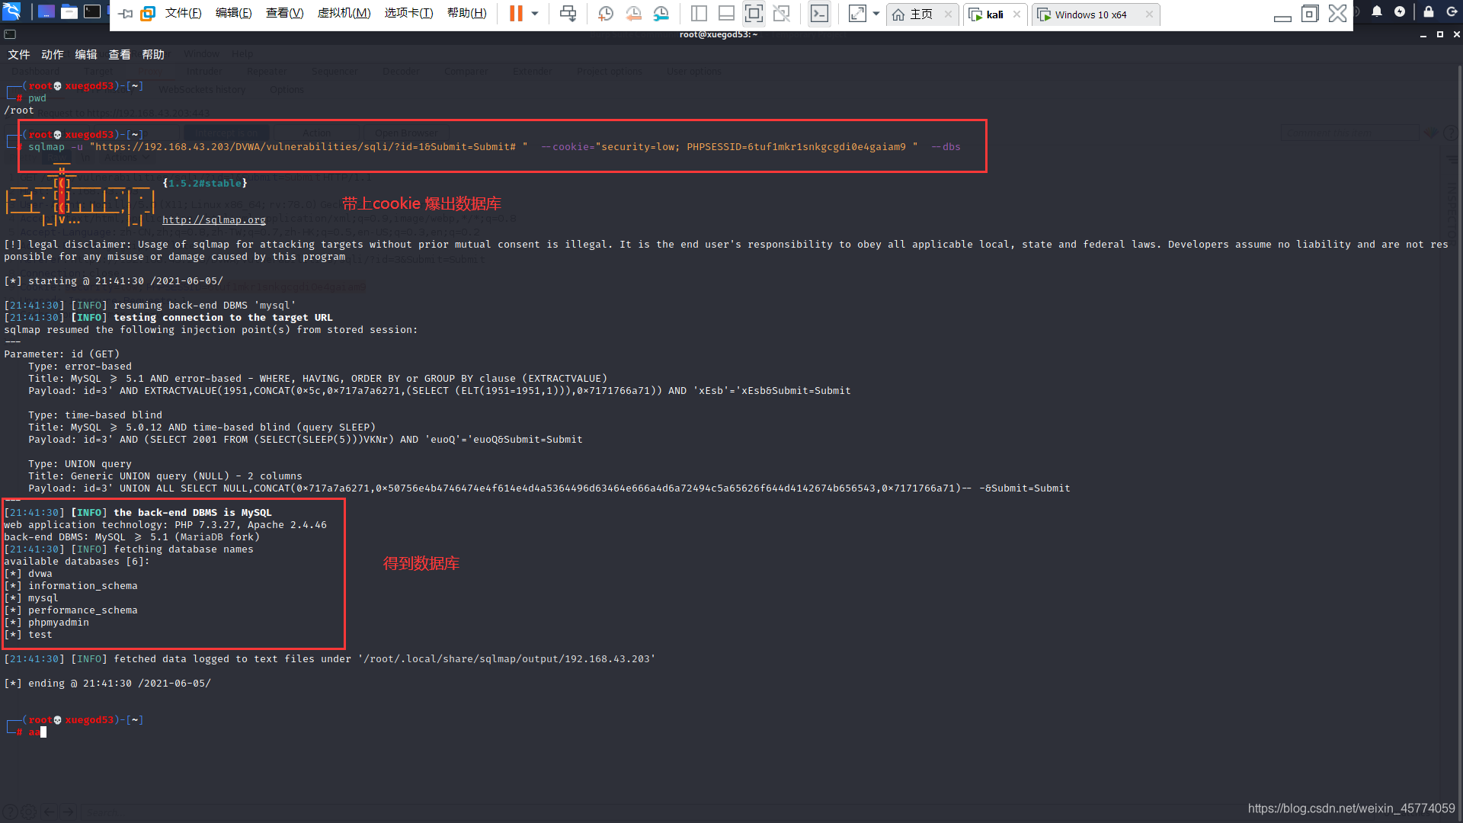Click the Kali panel file manager icon

pos(69,12)
